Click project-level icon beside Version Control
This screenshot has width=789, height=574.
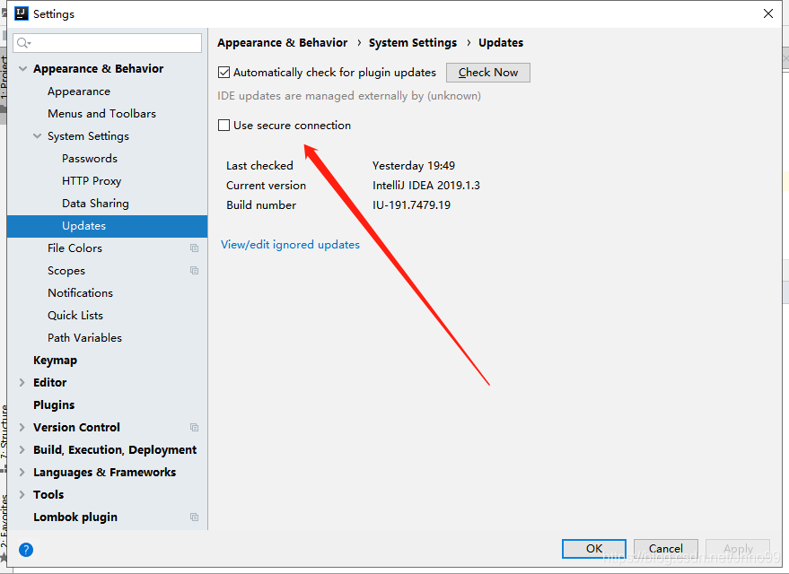194,427
